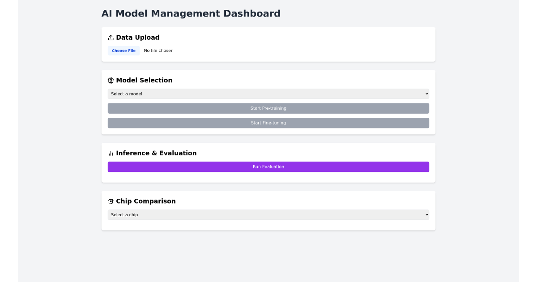Click the Chip Comparison heading
This screenshot has width=537, height=282.
click(146, 201)
